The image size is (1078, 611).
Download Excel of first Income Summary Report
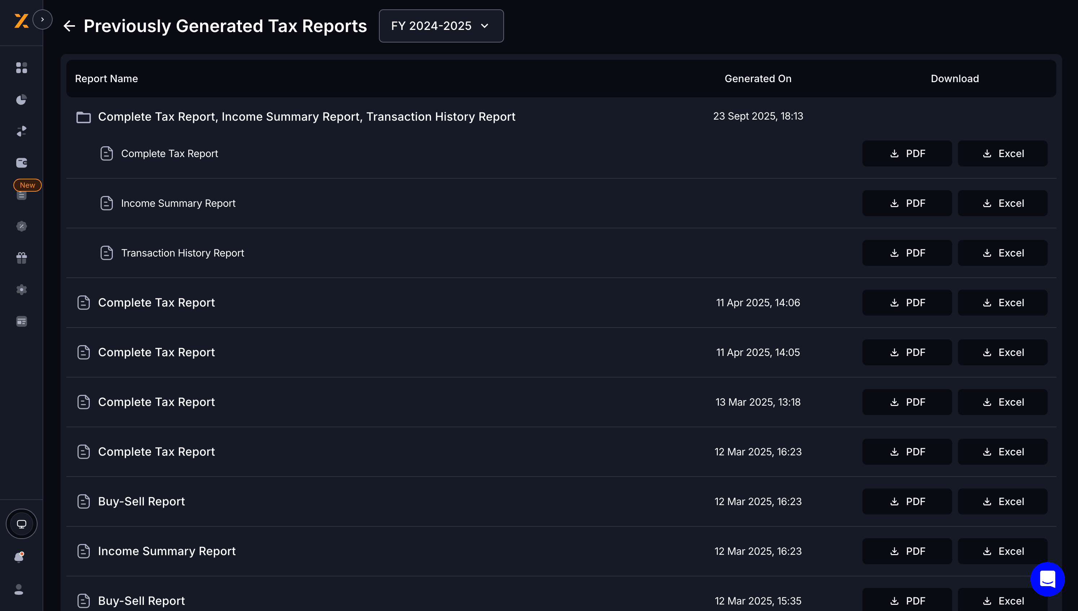point(1002,204)
